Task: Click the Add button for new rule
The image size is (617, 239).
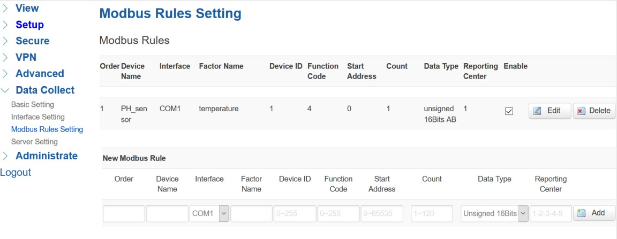Action: pos(593,213)
